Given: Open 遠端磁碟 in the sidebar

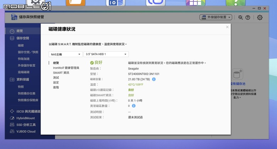Looking at the screenshot, I should click(x=24, y=72).
